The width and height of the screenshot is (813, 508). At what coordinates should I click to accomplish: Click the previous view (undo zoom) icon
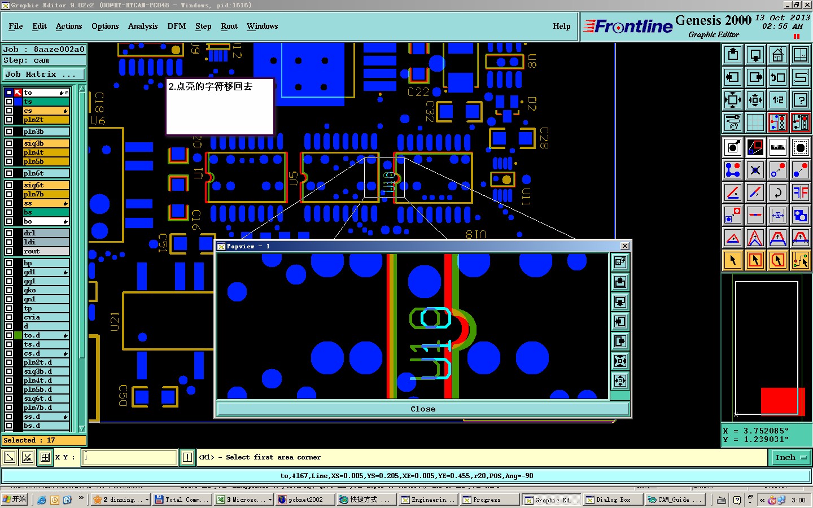778,77
